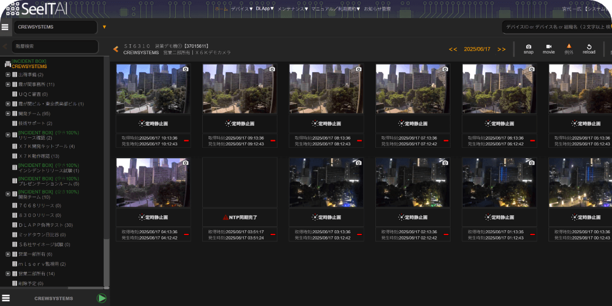
Task: Open the orange dropdown arrow next to CREWSYSTEMS
Action: (x=104, y=27)
